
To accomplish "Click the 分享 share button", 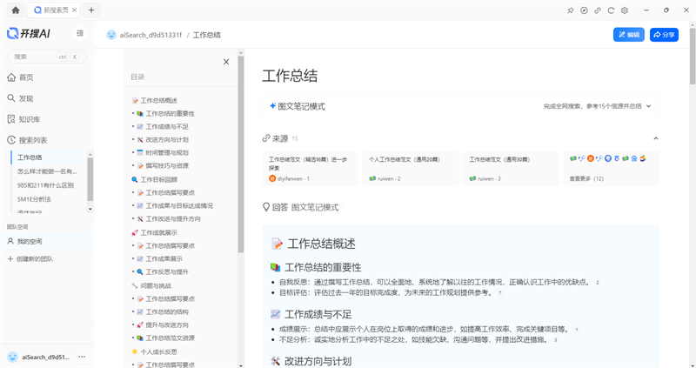I will (663, 35).
